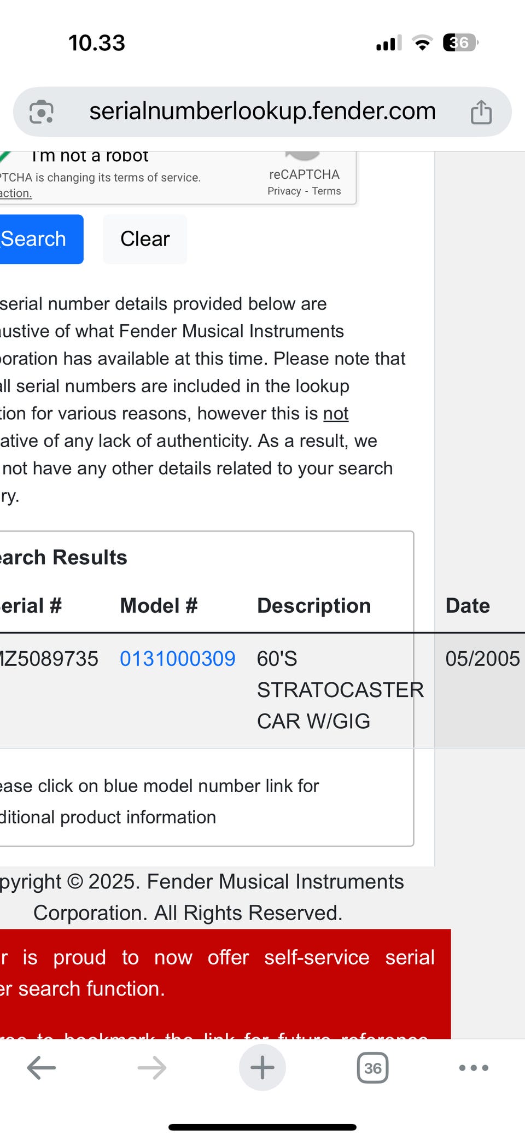Image resolution: width=525 pixels, height=1141 pixels.
Task: Go back with the left arrow
Action: click(x=42, y=1068)
